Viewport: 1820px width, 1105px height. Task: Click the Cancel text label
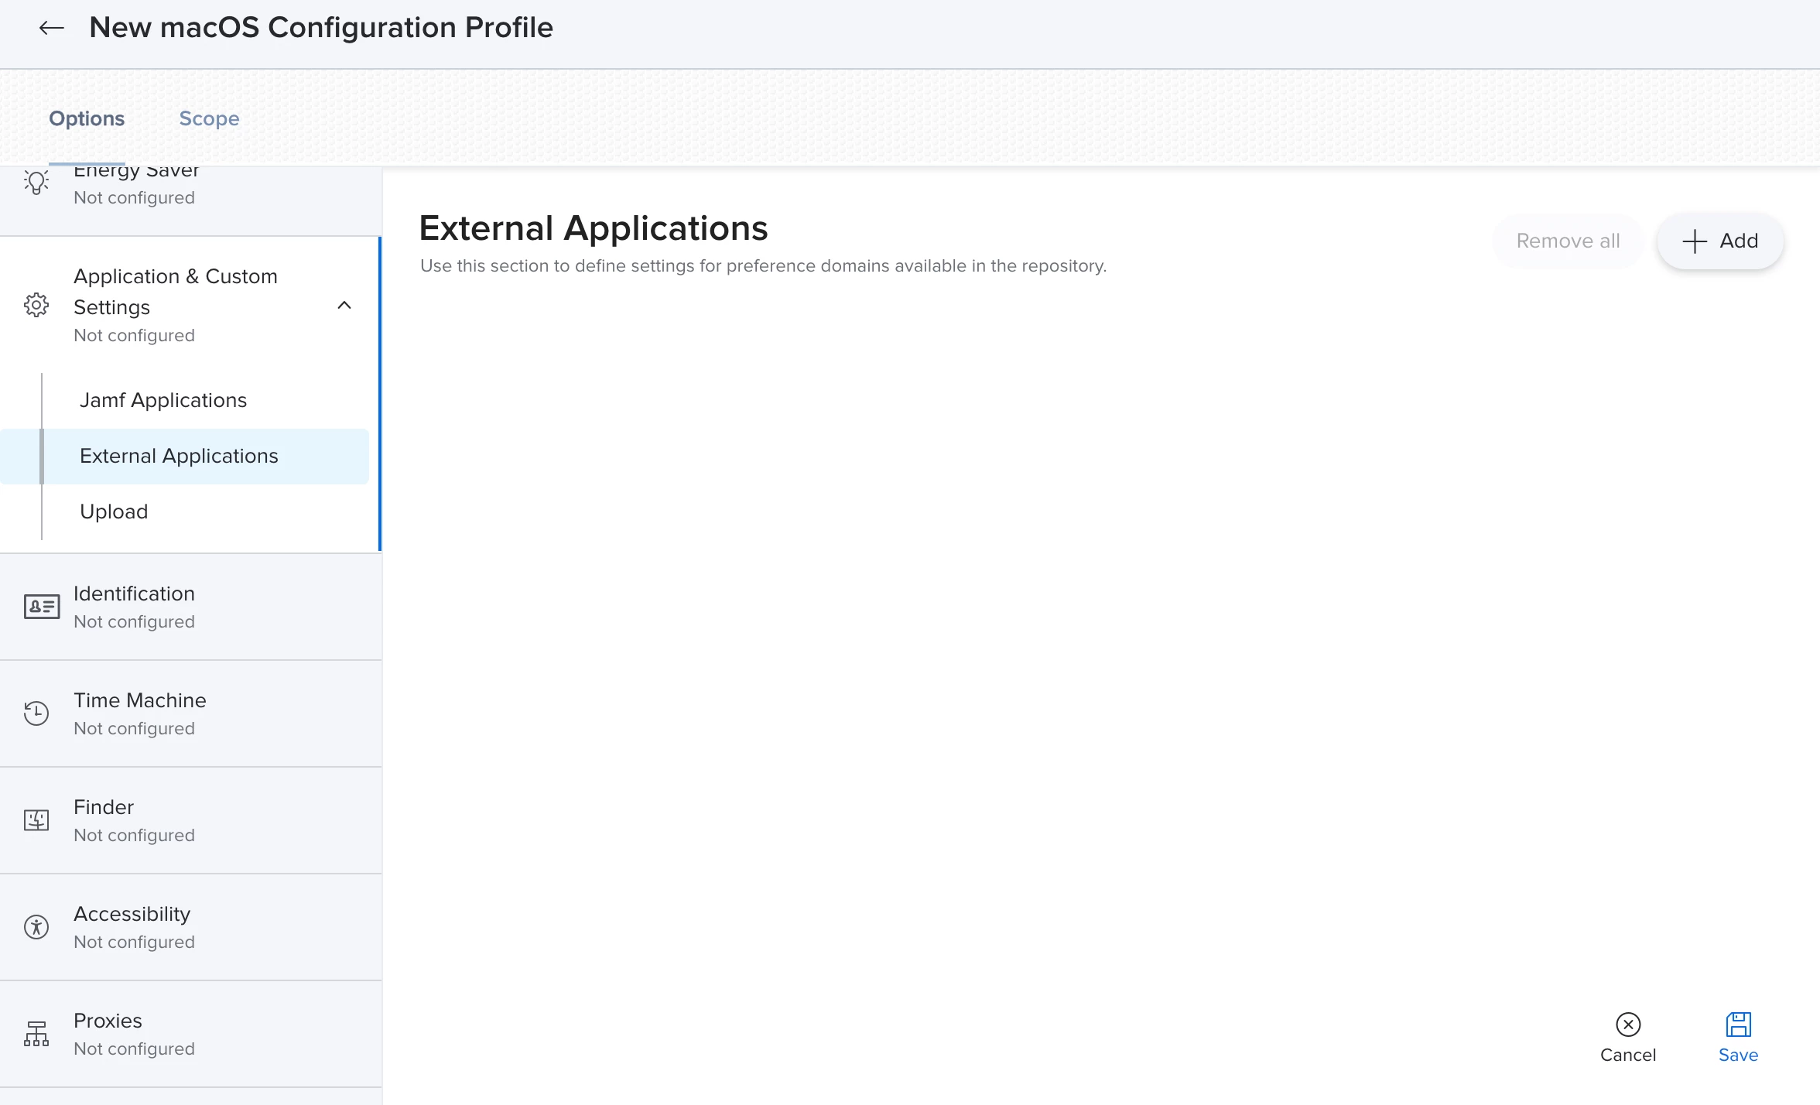coord(1628,1055)
